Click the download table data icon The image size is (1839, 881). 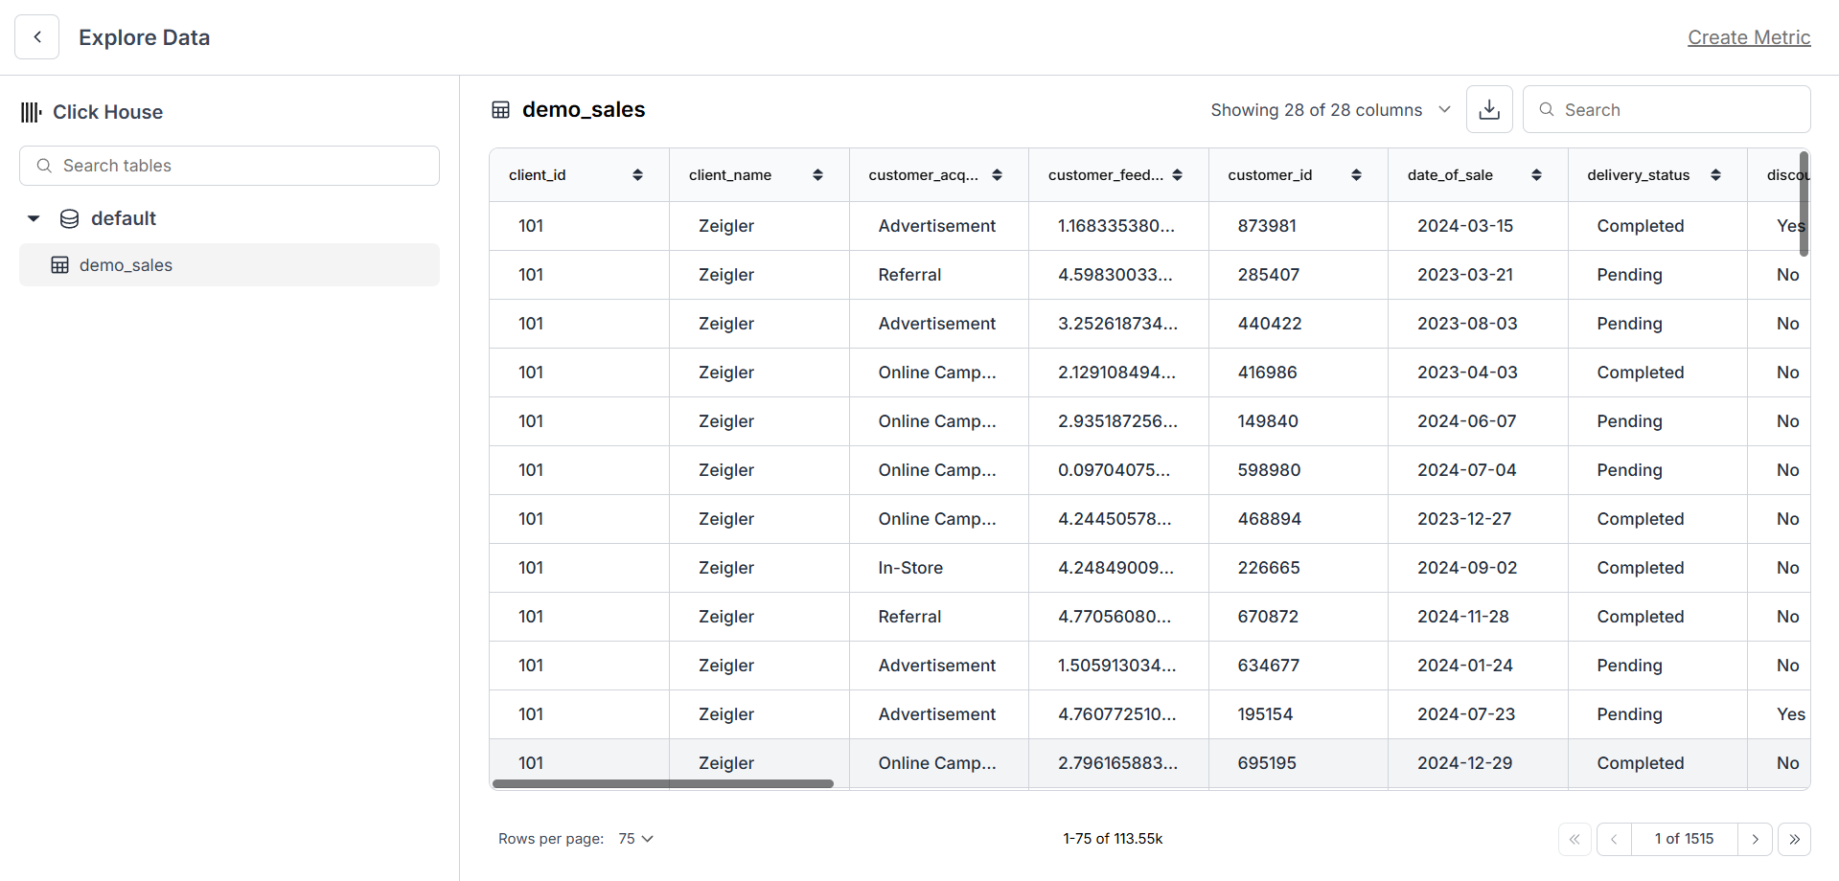point(1488,109)
